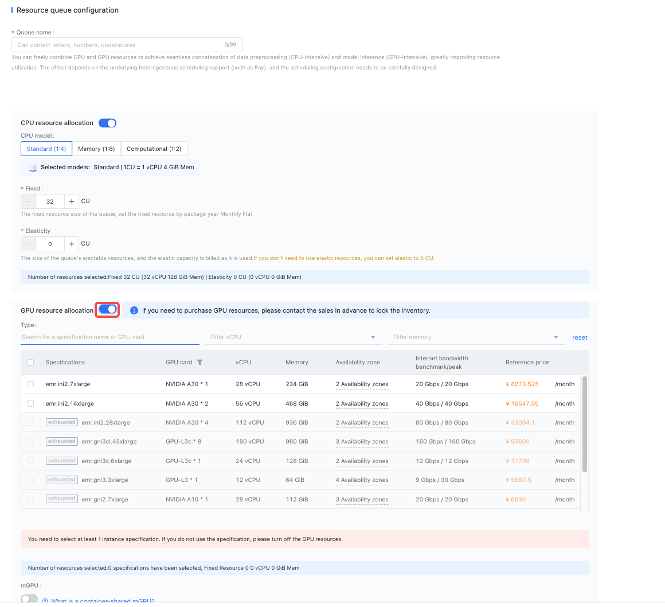Open the Filter vCPU dropdown
The image size is (665, 607).
coord(292,337)
